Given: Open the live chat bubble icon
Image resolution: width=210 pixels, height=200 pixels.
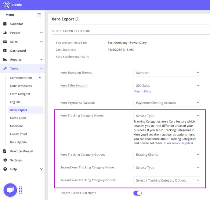Looking at the screenshot, I should click(x=10, y=190).
